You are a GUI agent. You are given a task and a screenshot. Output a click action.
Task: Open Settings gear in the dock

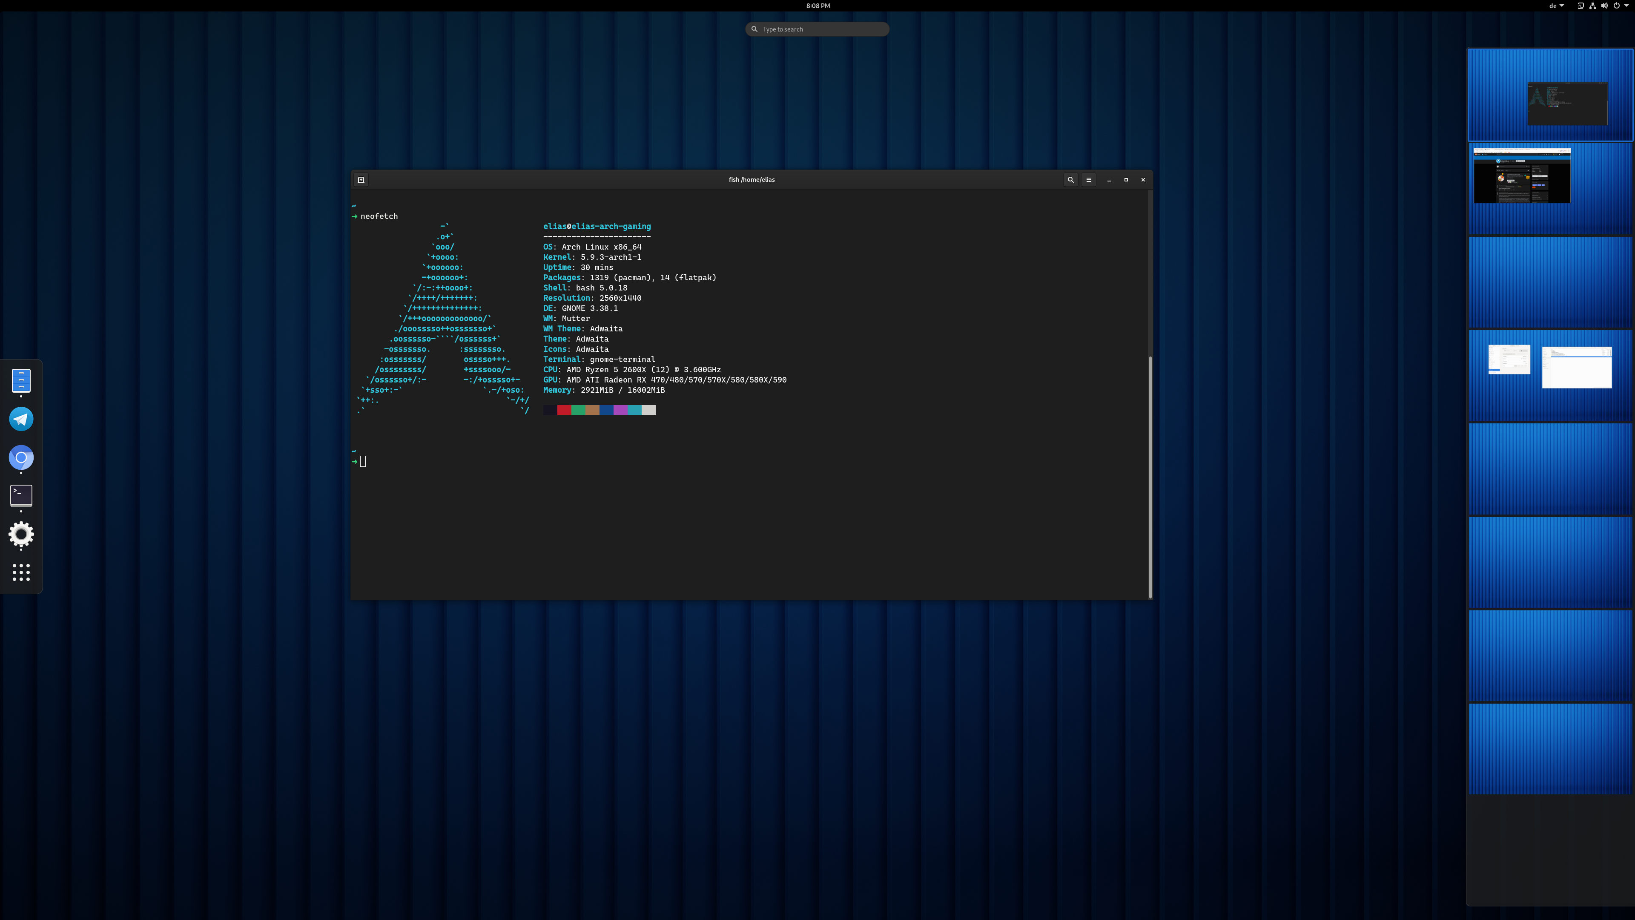click(x=21, y=534)
